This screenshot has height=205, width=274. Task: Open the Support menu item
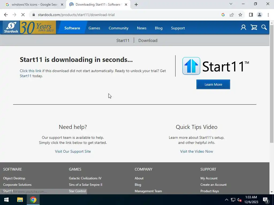(x=178, y=28)
